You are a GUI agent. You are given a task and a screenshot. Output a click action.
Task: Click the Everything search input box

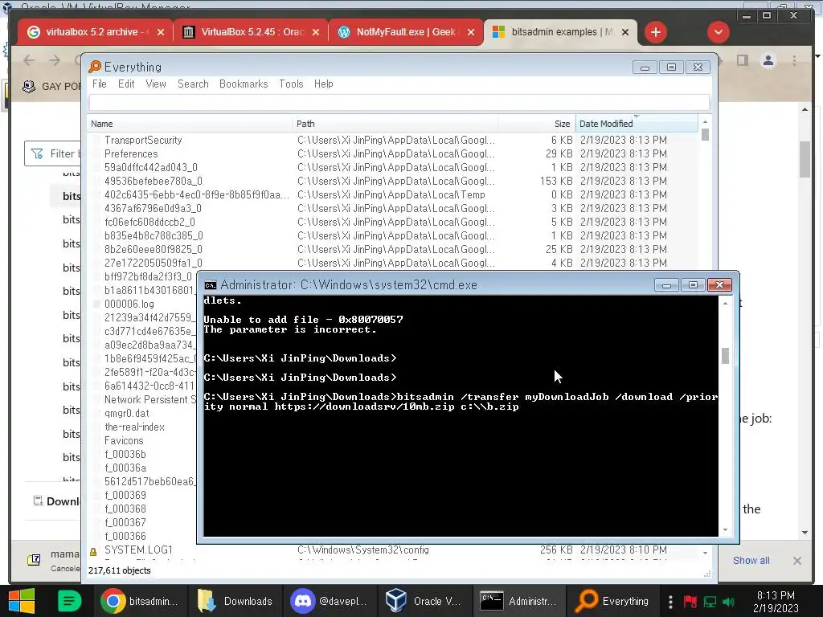(x=399, y=102)
